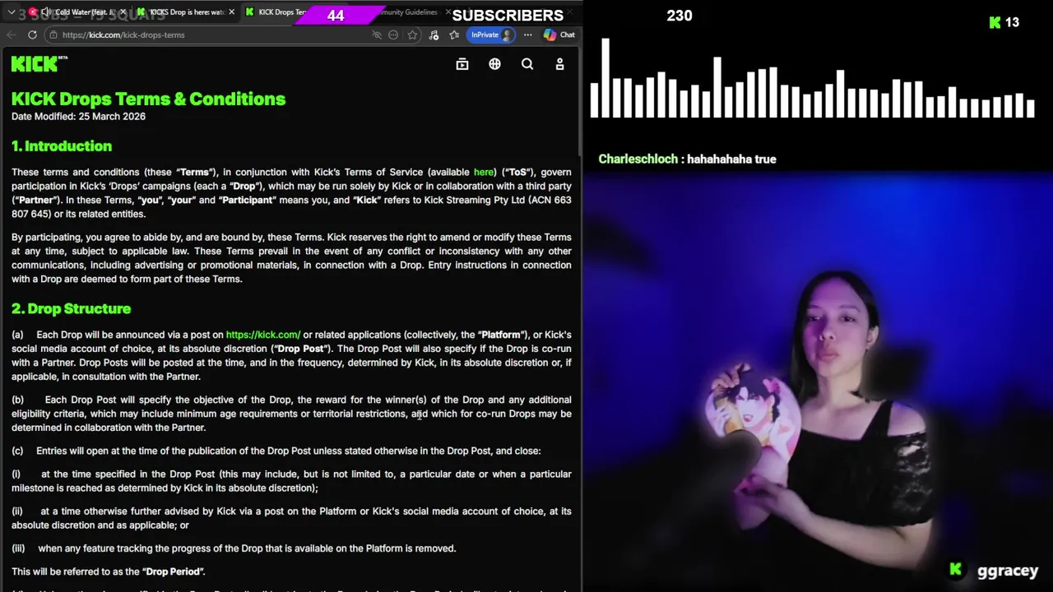The height and width of the screenshot is (592, 1053).
Task: Click the ggracey channel name overlay
Action: point(1008,571)
